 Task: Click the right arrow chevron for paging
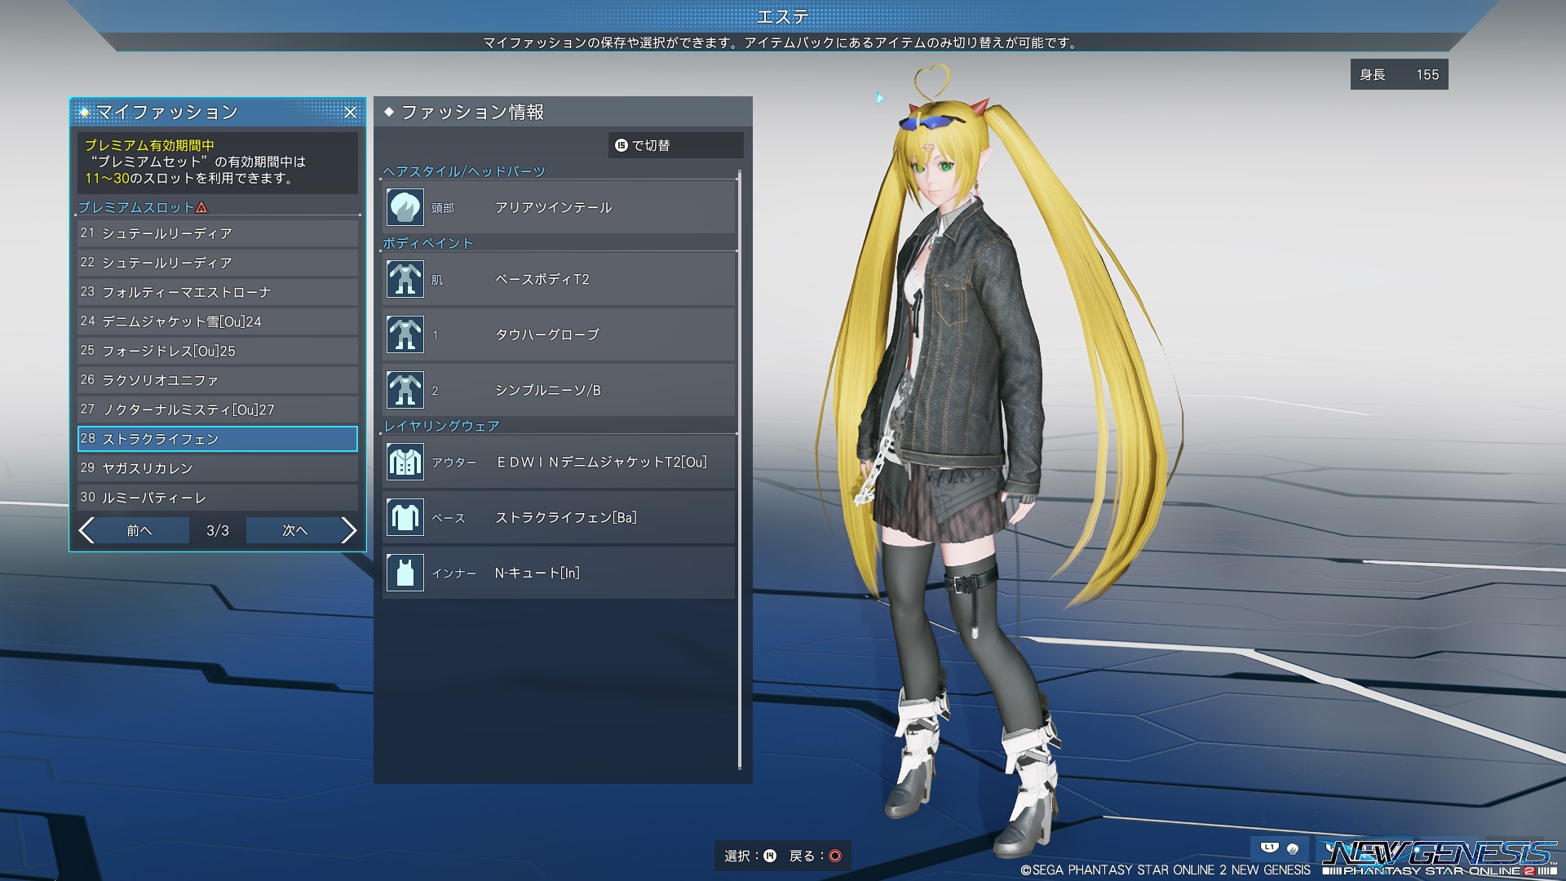click(x=349, y=530)
